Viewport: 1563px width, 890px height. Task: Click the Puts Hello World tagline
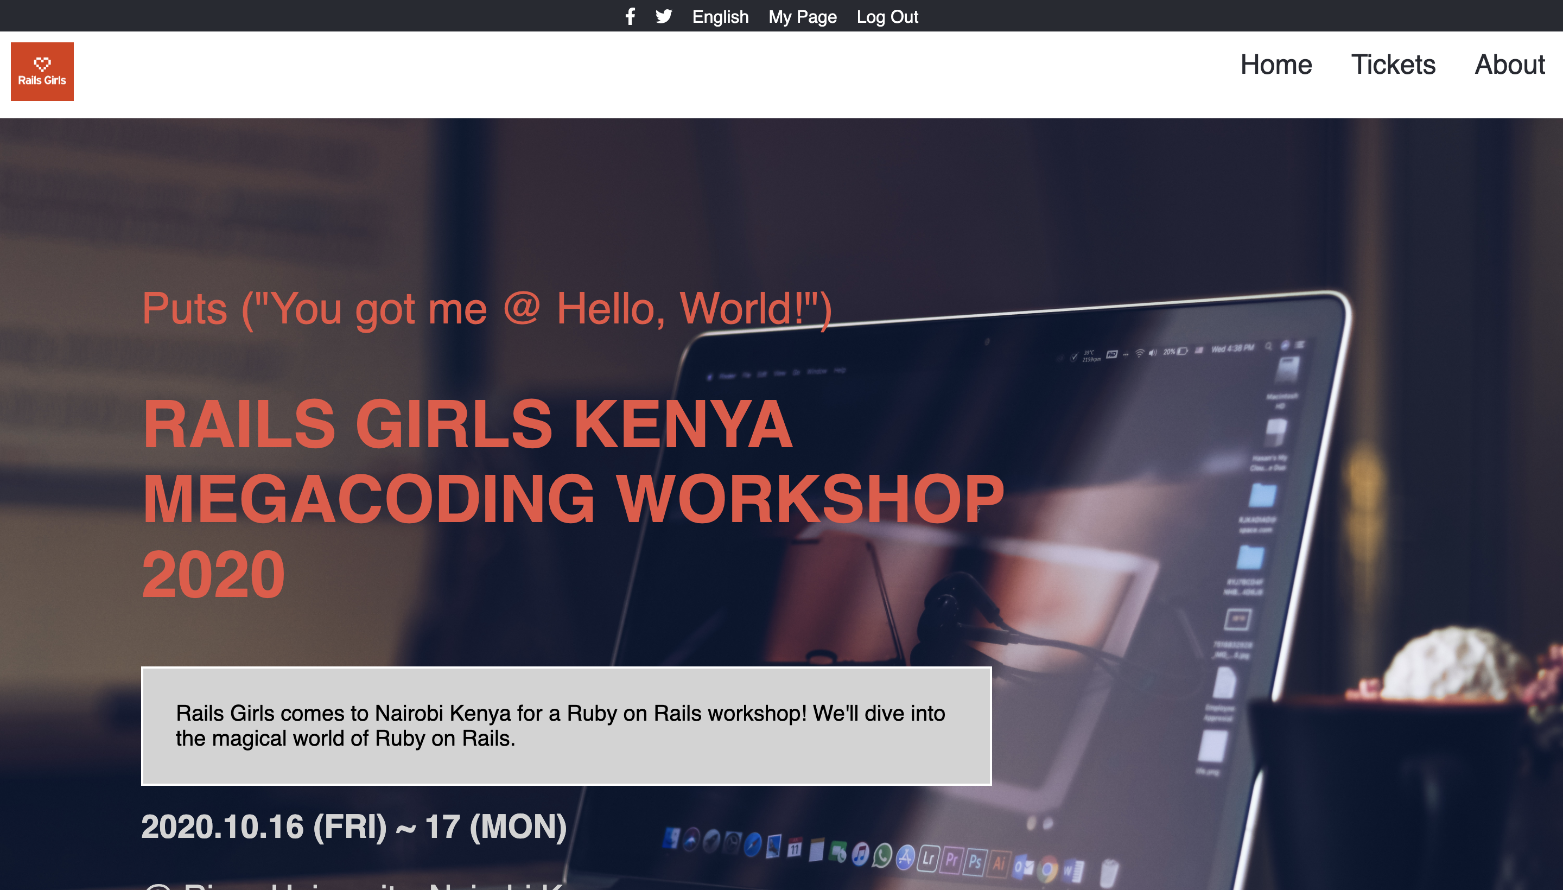point(487,309)
